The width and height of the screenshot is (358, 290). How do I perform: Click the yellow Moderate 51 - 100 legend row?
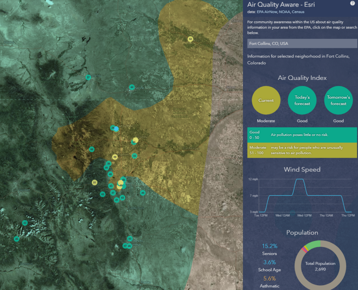pos(302,150)
